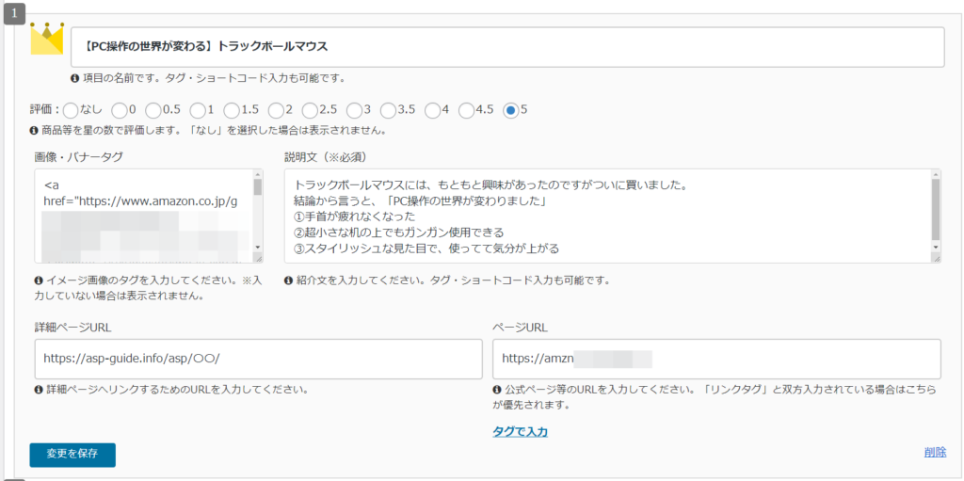Click info icon beside star rating hint
This screenshot has height=481, width=964.
click(x=34, y=131)
